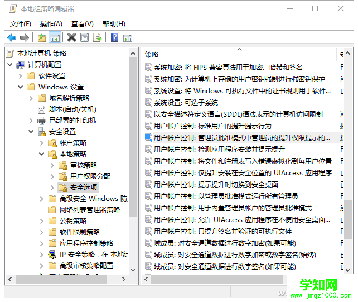
Task: Expand the 帐户策略 tree node
Action: point(42,143)
